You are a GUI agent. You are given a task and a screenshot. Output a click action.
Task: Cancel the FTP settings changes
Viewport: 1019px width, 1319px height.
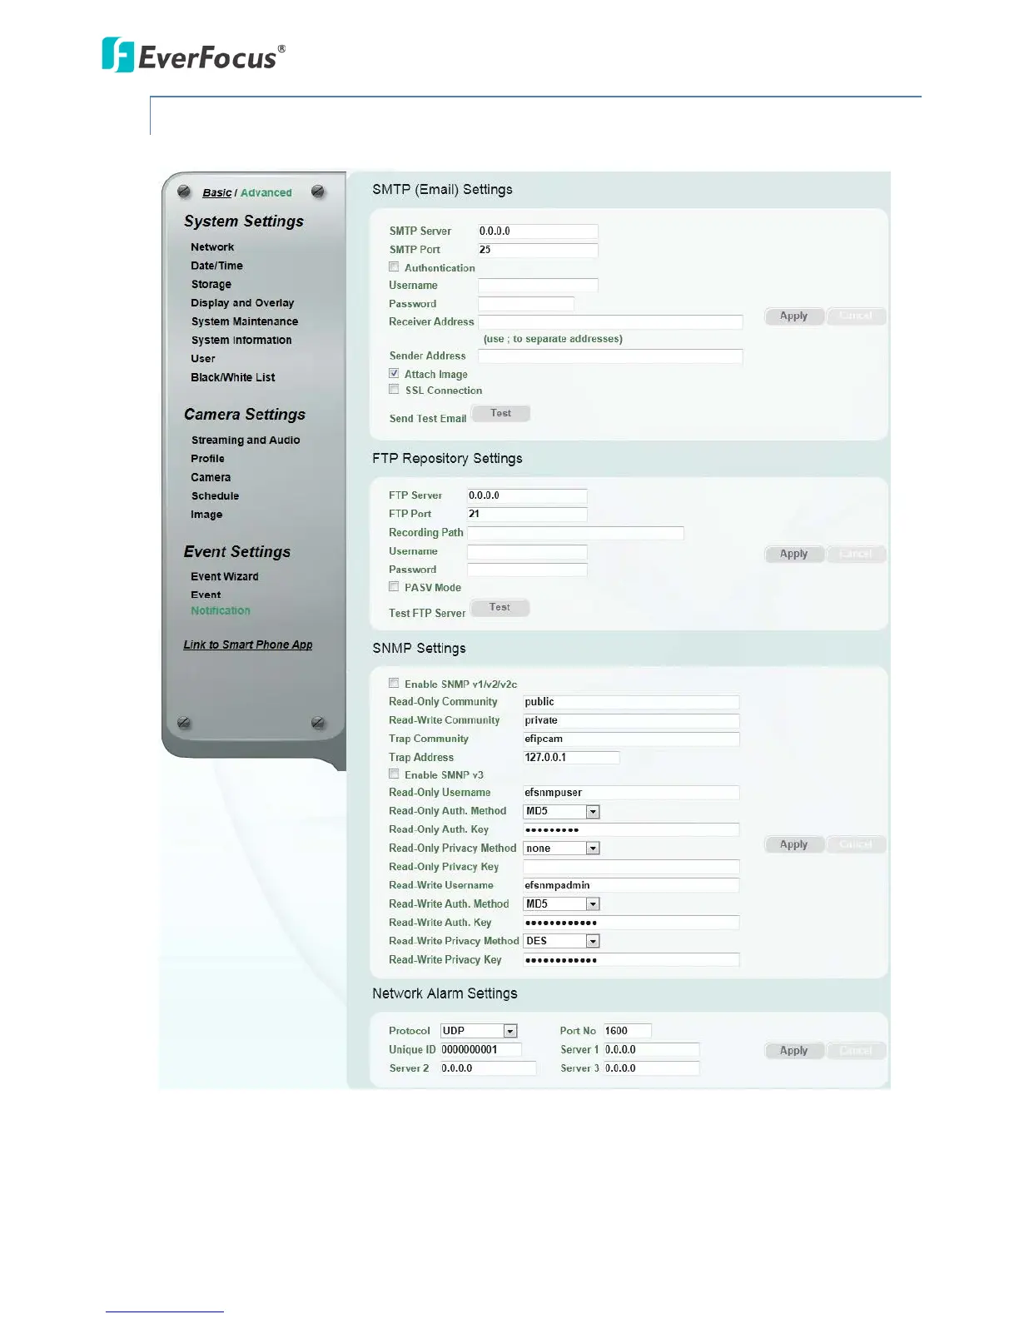856,554
